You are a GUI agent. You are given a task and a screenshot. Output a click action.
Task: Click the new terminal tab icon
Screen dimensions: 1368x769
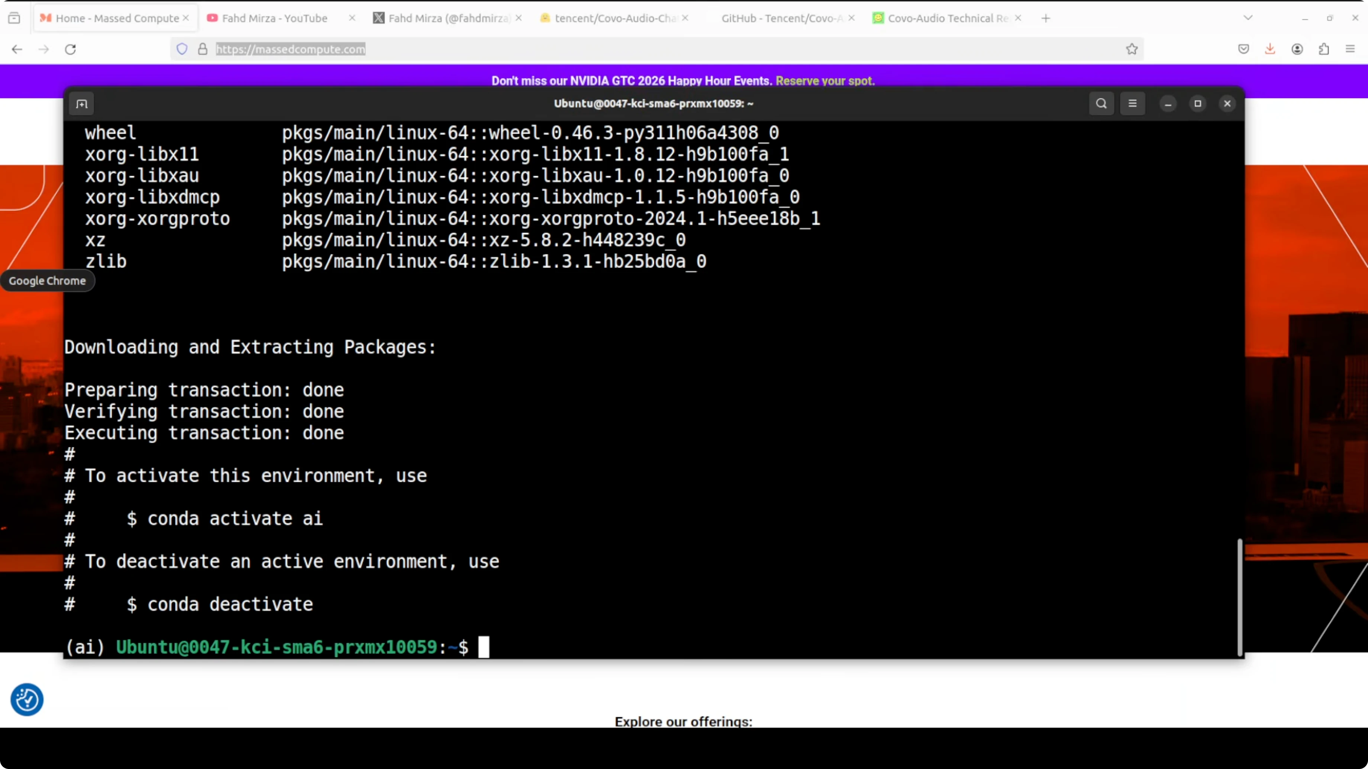[82, 104]
